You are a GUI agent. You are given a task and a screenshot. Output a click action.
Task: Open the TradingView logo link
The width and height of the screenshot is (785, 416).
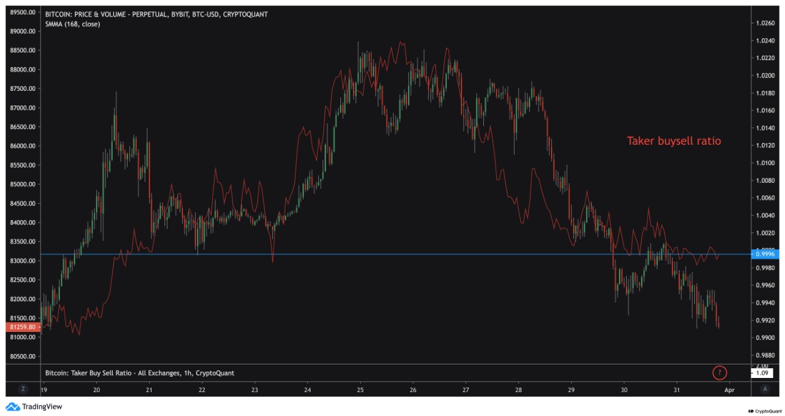pos(34,406)
